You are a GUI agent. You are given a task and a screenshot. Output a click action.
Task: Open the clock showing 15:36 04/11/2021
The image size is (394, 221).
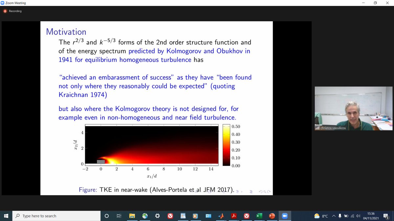point(371,216)
